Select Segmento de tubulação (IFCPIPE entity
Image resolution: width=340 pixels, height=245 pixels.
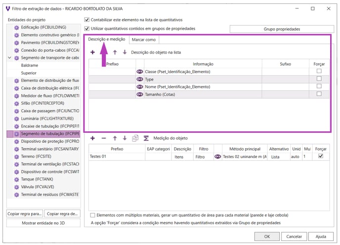(43, 134)
